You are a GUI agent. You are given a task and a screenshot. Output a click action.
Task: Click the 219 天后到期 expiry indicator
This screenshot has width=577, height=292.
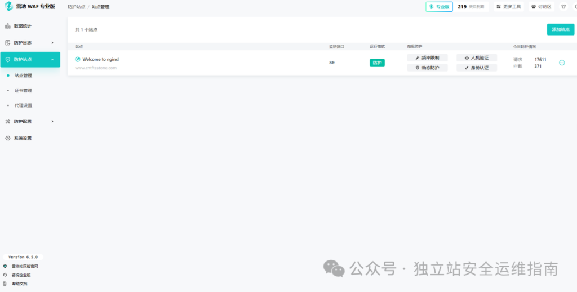point(471,7)
